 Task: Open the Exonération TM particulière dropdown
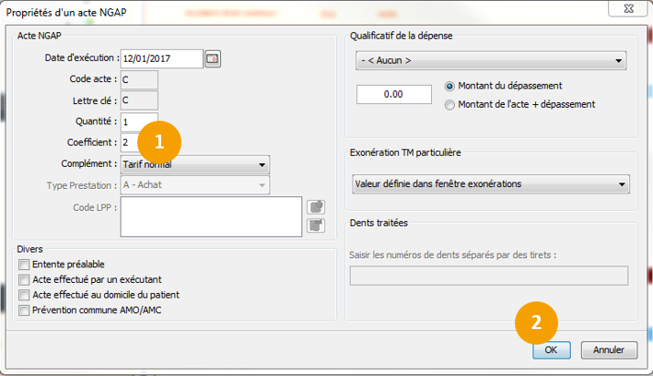tap(490, 183)
